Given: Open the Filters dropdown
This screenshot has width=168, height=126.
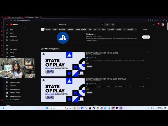Looking at the screenshot, I should point(146,29).
